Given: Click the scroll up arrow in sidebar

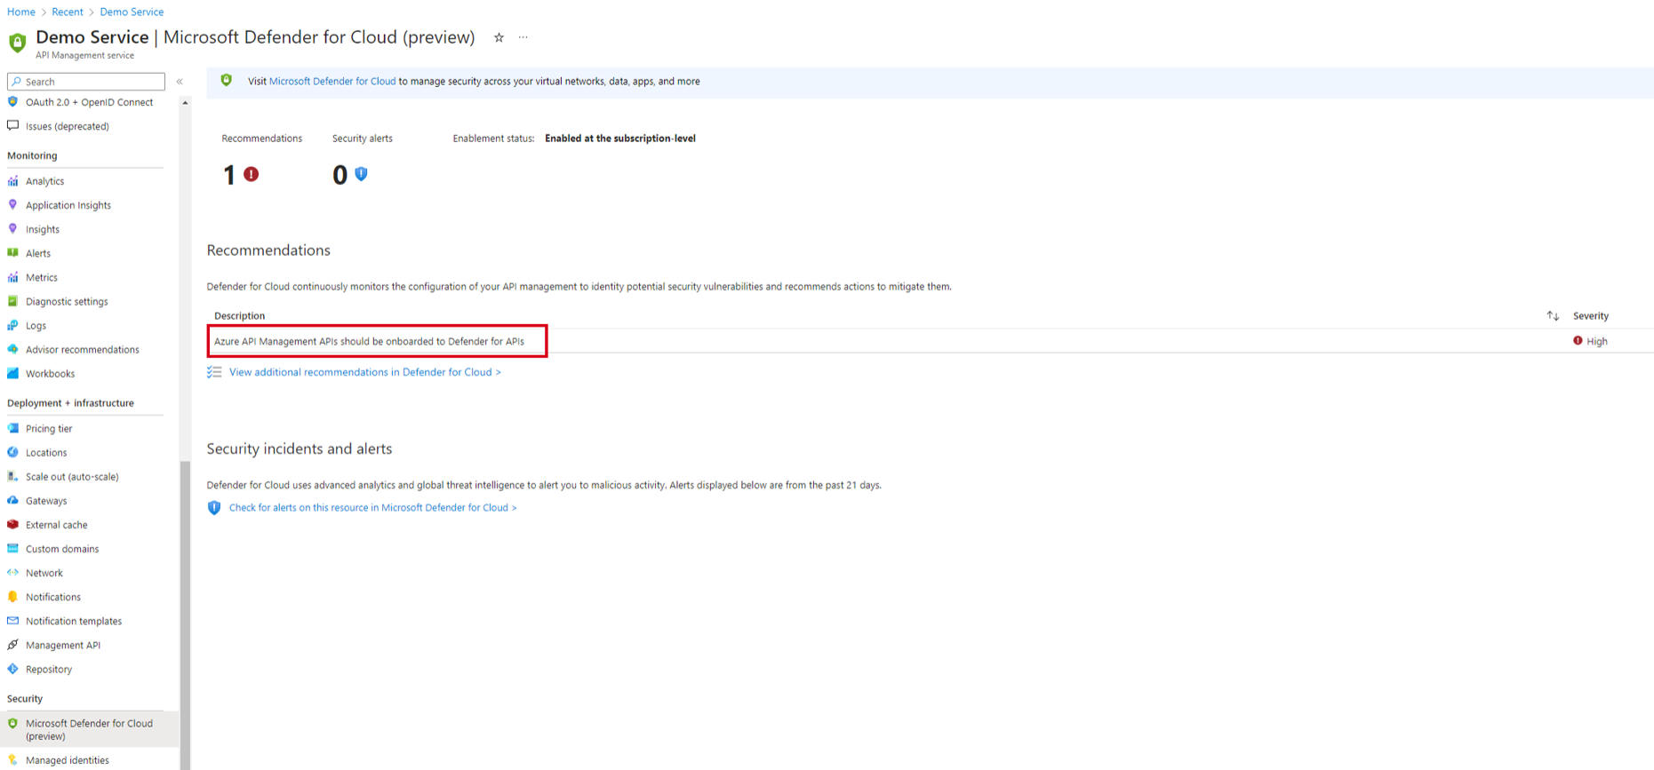Looking at the screenshot, I should click(185, 103).
